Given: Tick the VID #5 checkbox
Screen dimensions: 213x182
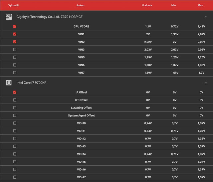Looking at the screenshot, I should point(15,162).
